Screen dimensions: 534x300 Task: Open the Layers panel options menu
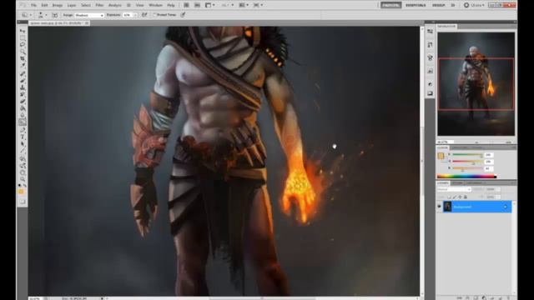coord(514,183)
